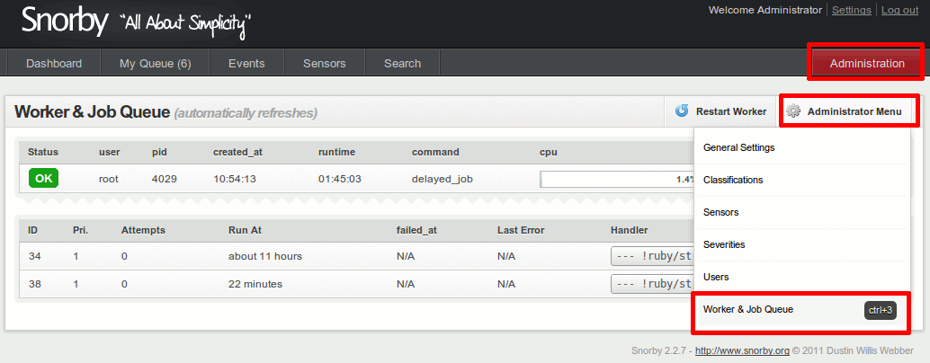Choose General Settings from the menu

coord(738,147)
